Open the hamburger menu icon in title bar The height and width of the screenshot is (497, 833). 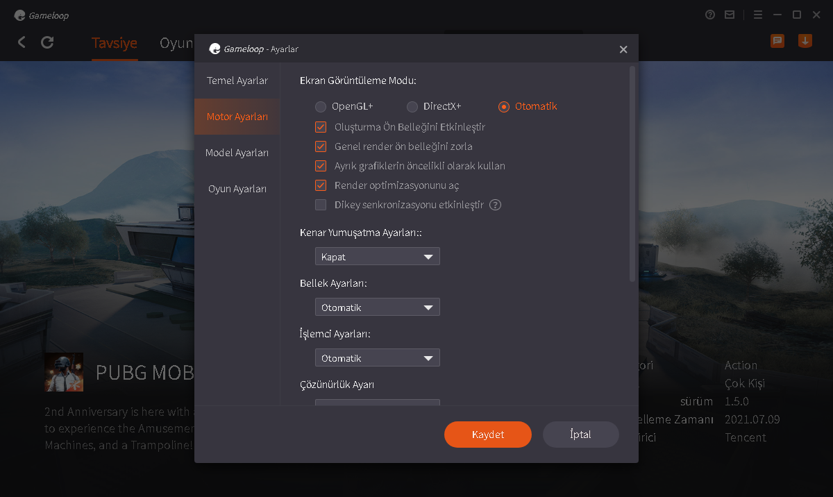[758, 15]
